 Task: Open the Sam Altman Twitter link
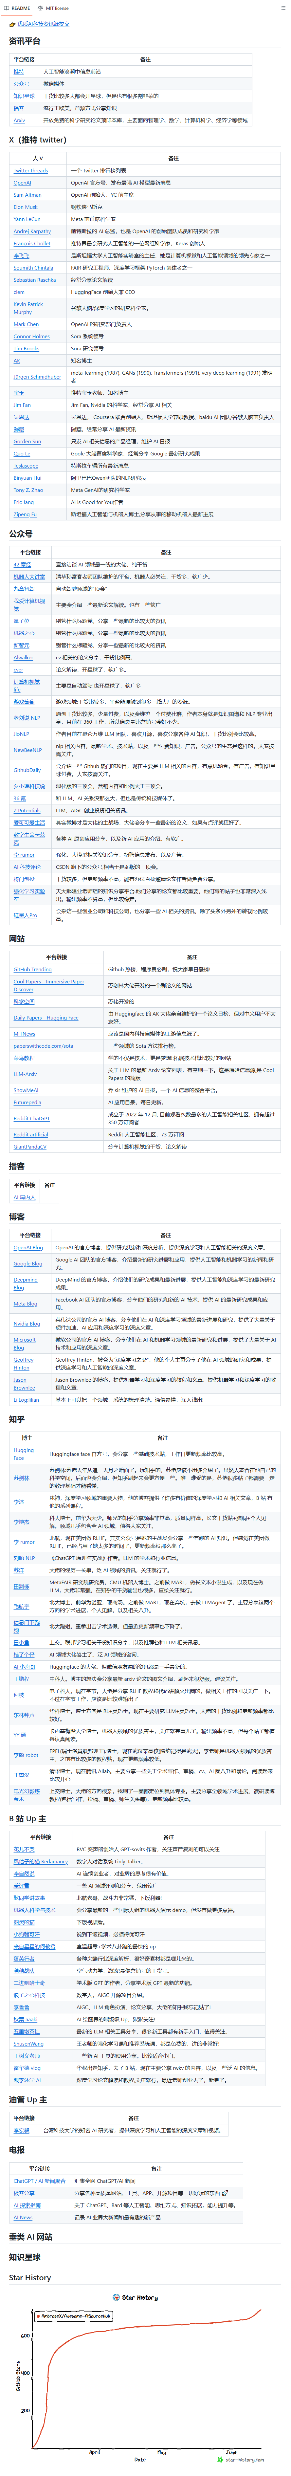pyautogui.click(x=27, y=195)
